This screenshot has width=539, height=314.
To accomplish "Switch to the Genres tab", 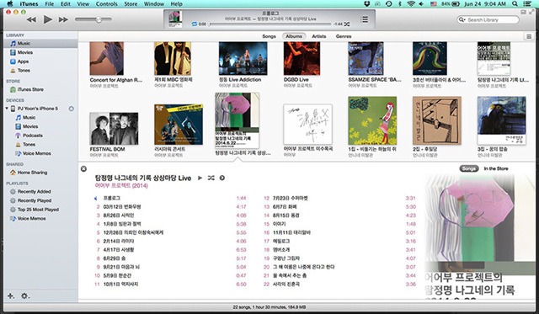I will pyautogui.click(x=344, y=36).
